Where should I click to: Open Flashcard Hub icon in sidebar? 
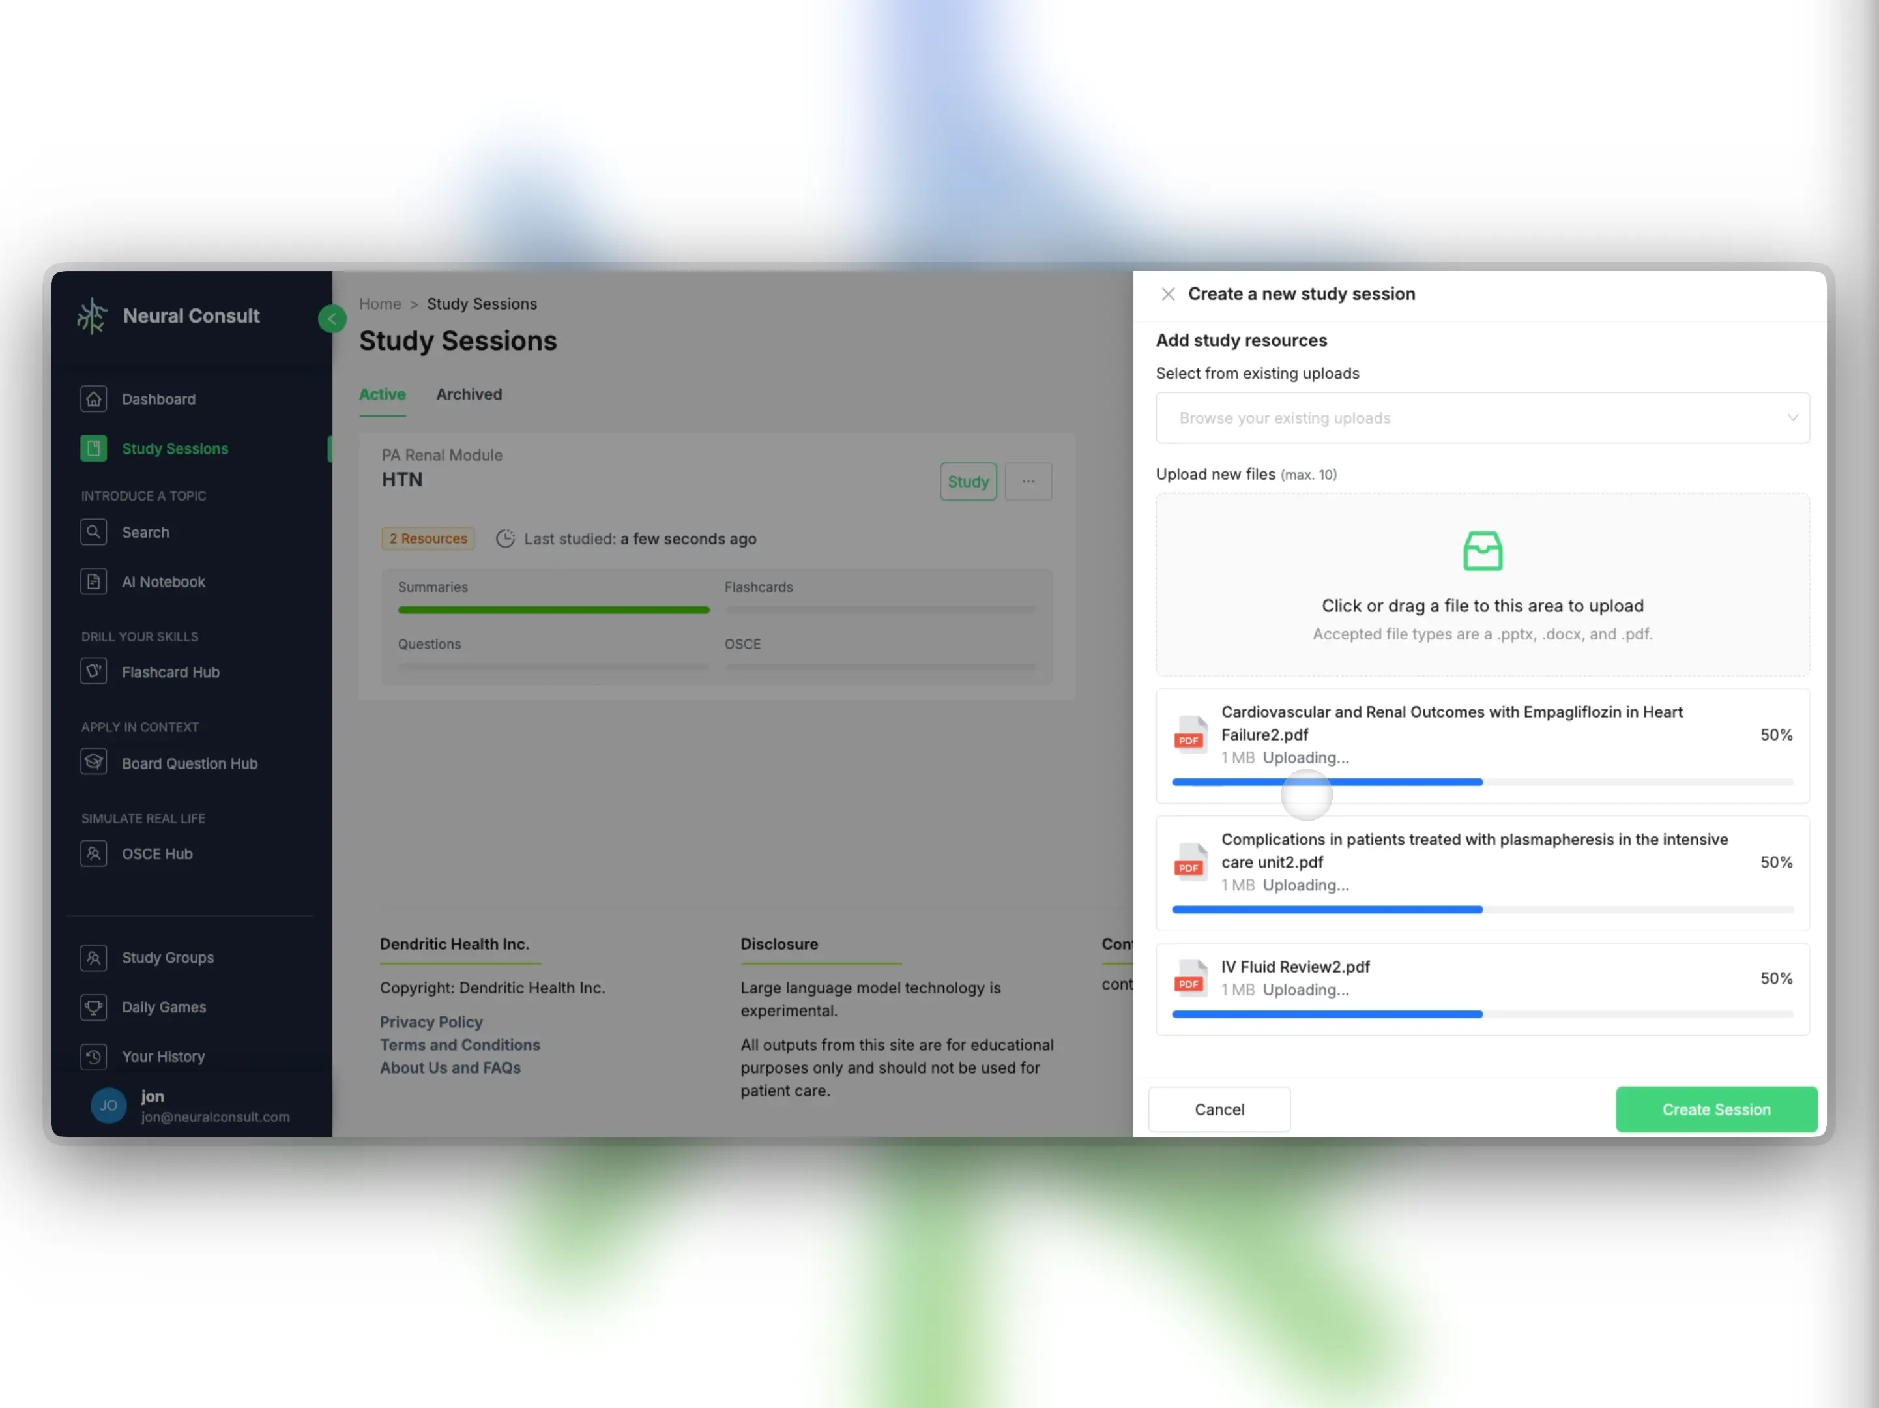(93, 671)
